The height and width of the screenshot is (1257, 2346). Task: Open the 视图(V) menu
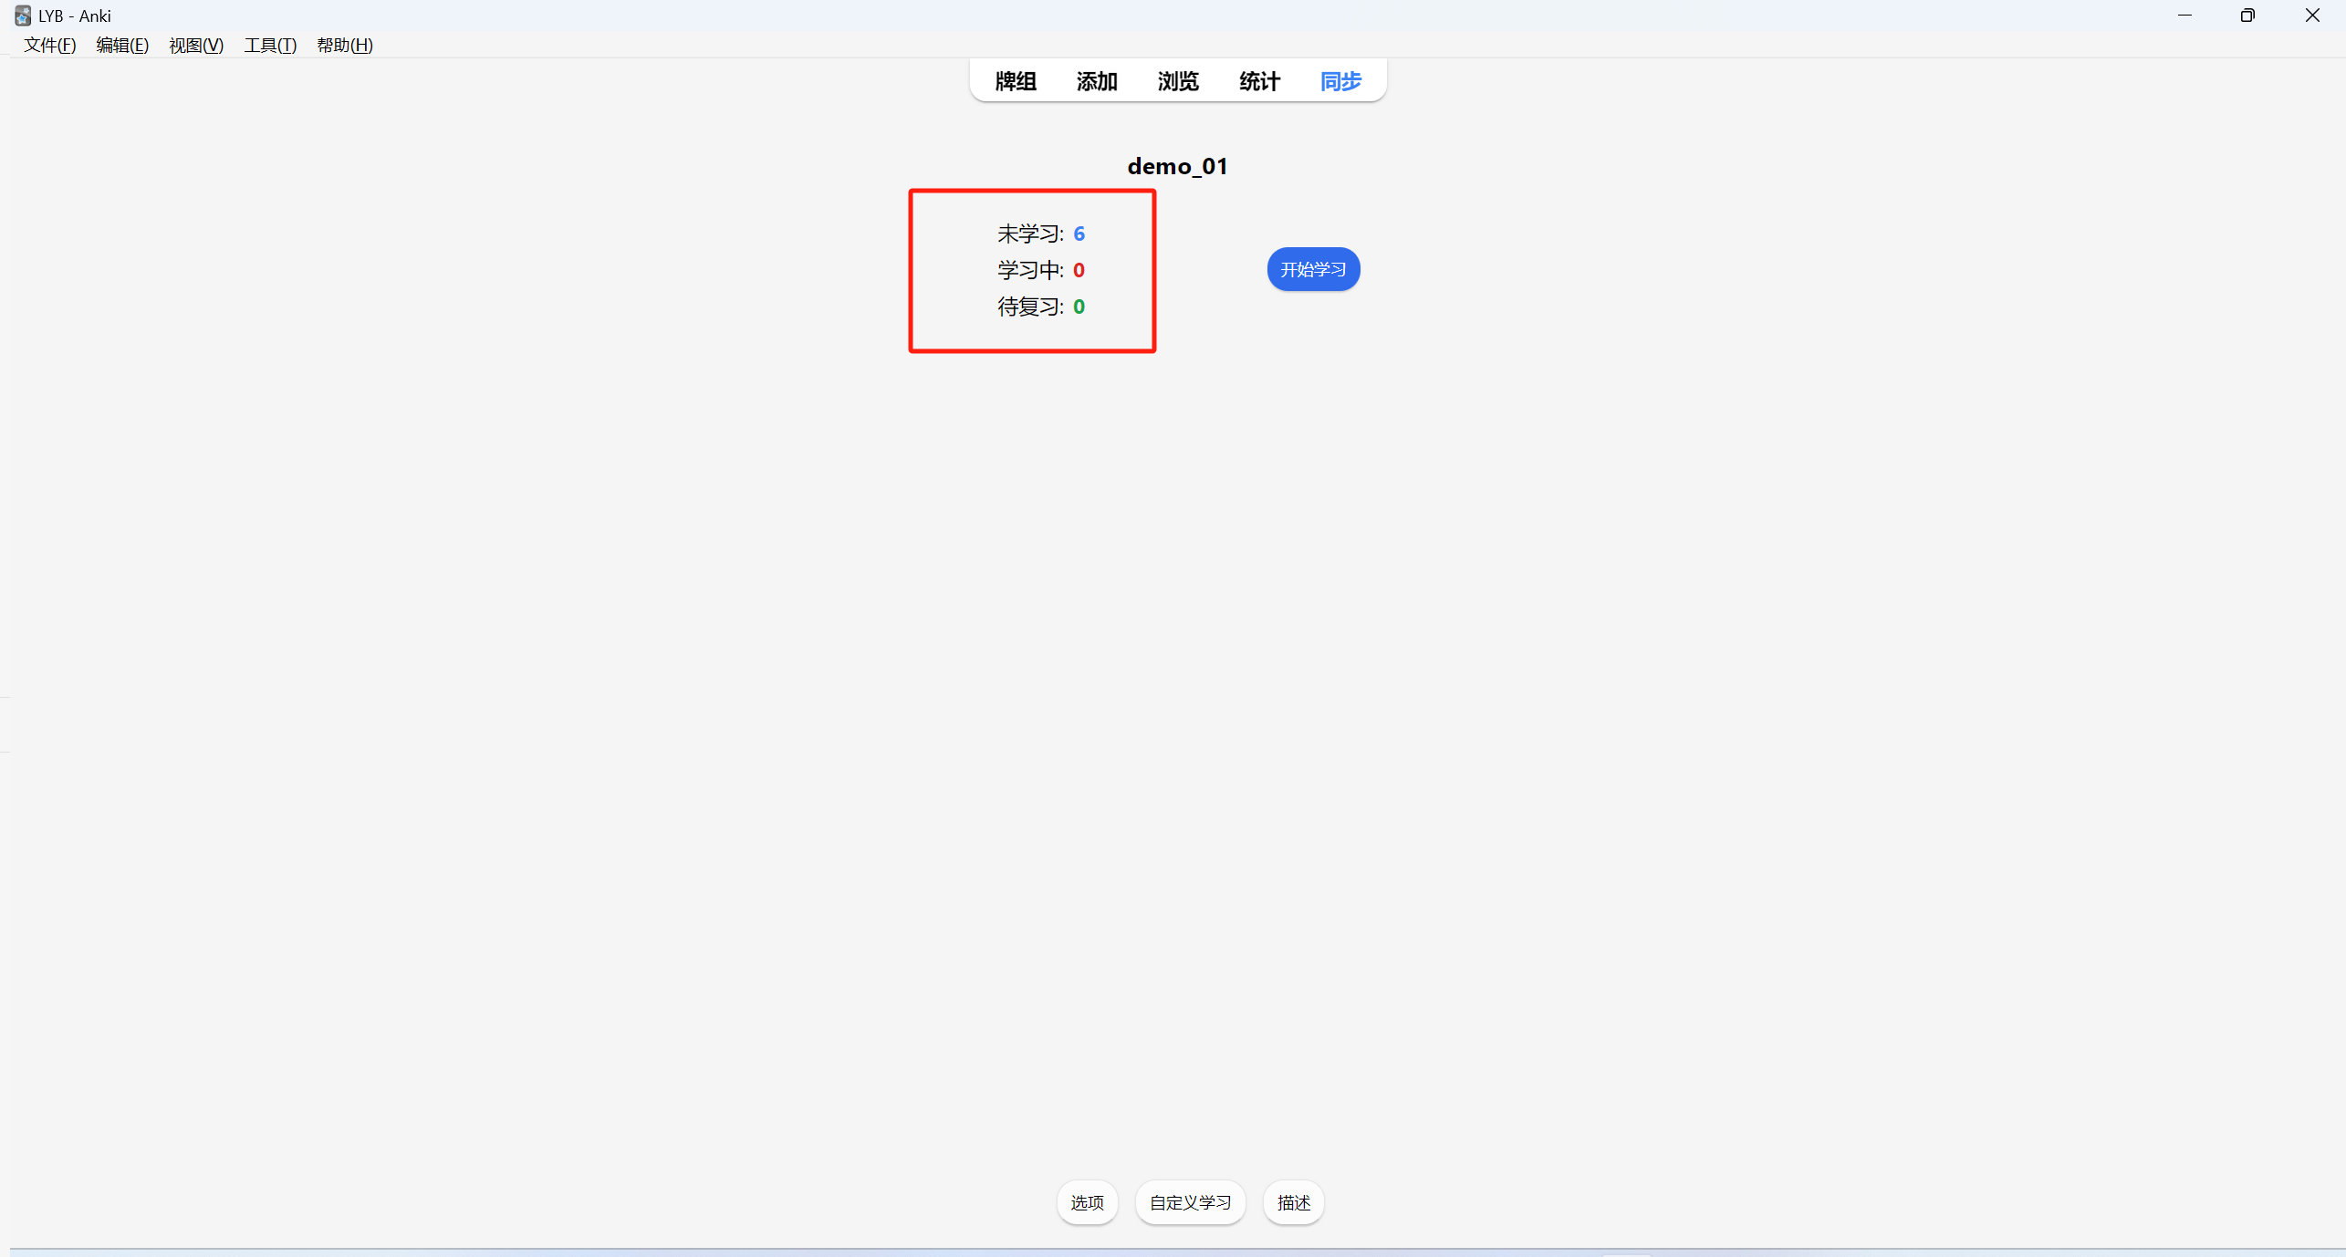click(x=196, y=46)
